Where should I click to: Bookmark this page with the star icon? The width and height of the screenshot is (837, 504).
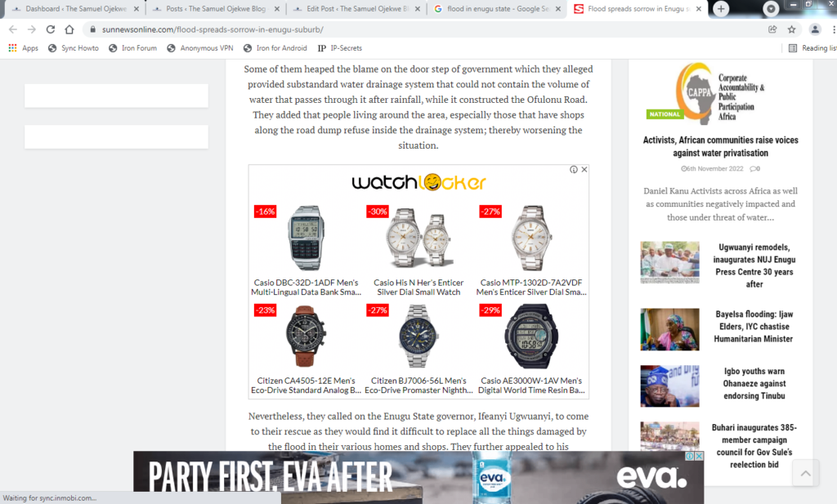(791, 29)
